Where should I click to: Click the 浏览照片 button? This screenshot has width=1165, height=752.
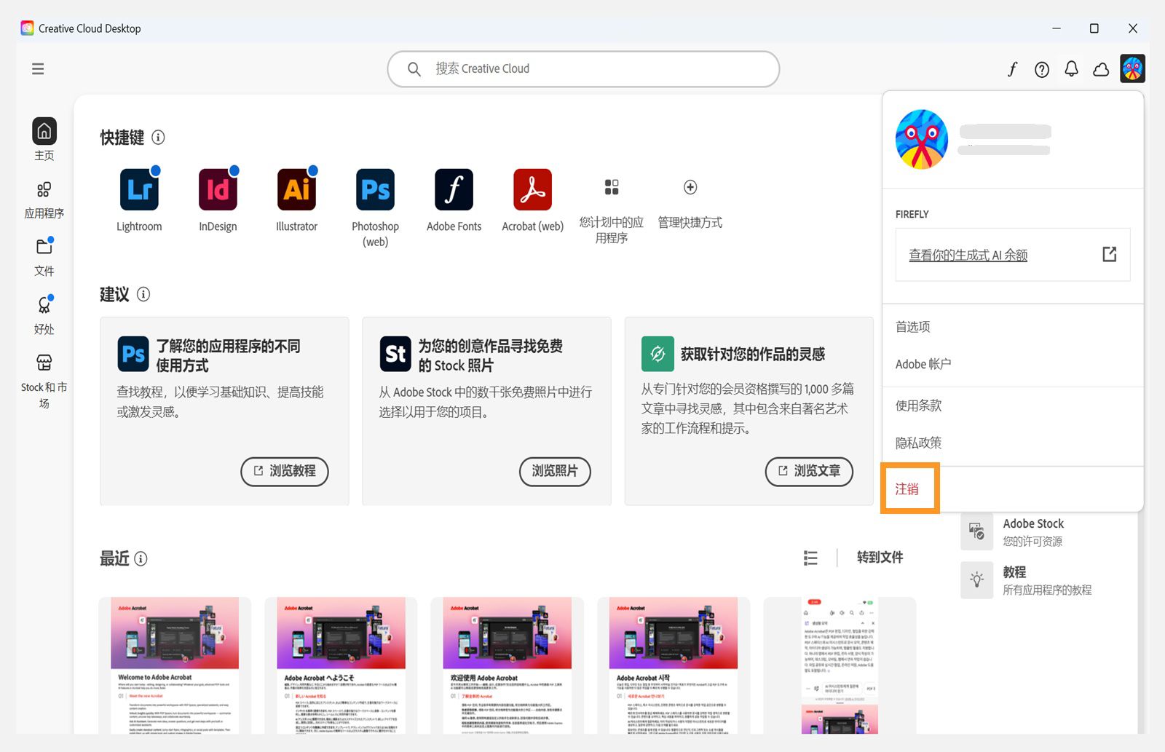tap(555, 472)
